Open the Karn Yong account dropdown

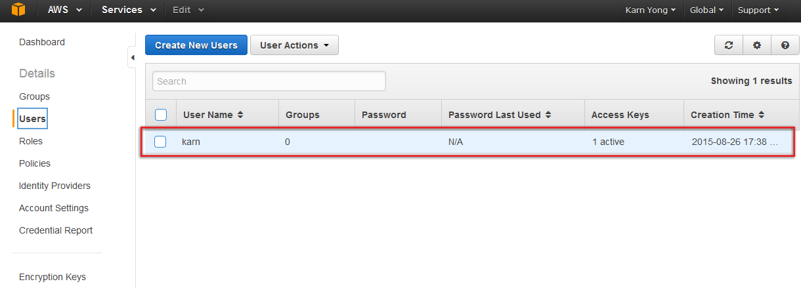pyautogui.click(x=650, y=10)
